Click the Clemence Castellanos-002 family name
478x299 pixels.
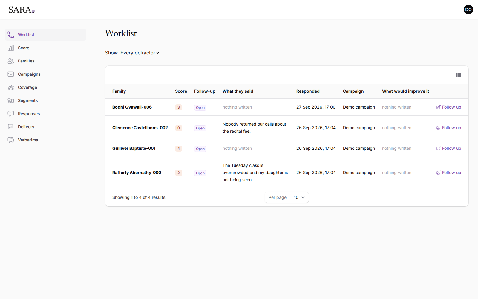pos(140,128)
